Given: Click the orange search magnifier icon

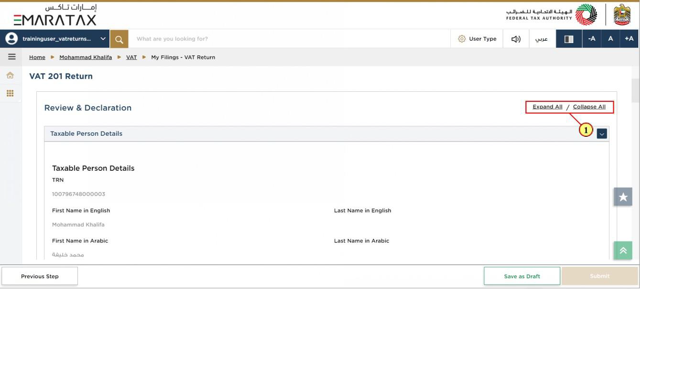Looking at the screenshot, I should [x=119, y=39].
